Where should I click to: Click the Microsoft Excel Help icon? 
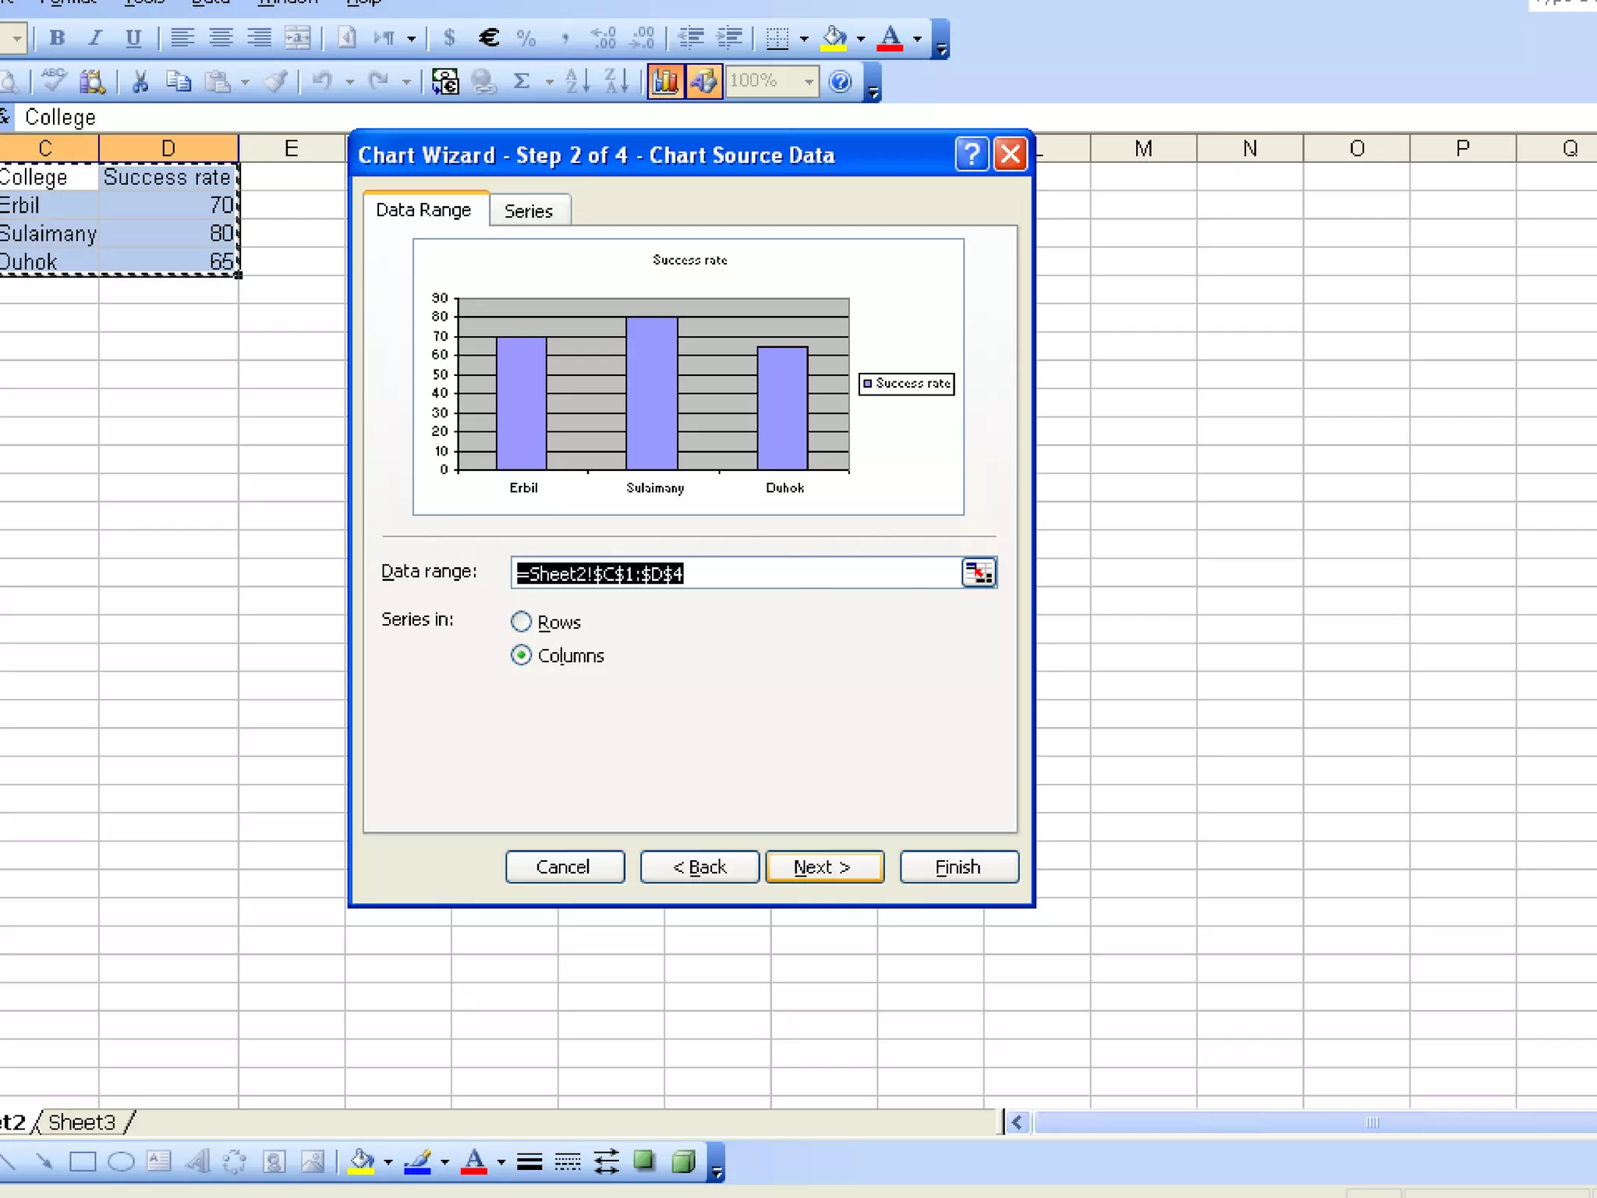coord(840,81)
